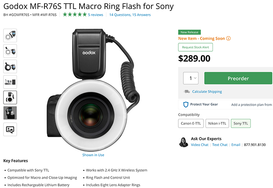
Task: Open the customer images gallery icon
Action: click(10, 129)
